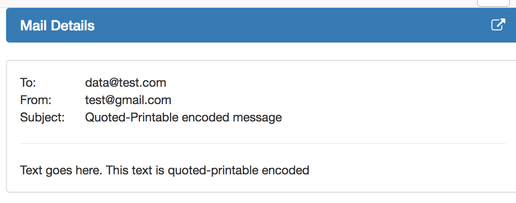Viewport: 516px width, 203px height.
Task: Click the word encoded ending the body
Action: tap(285, 170)
